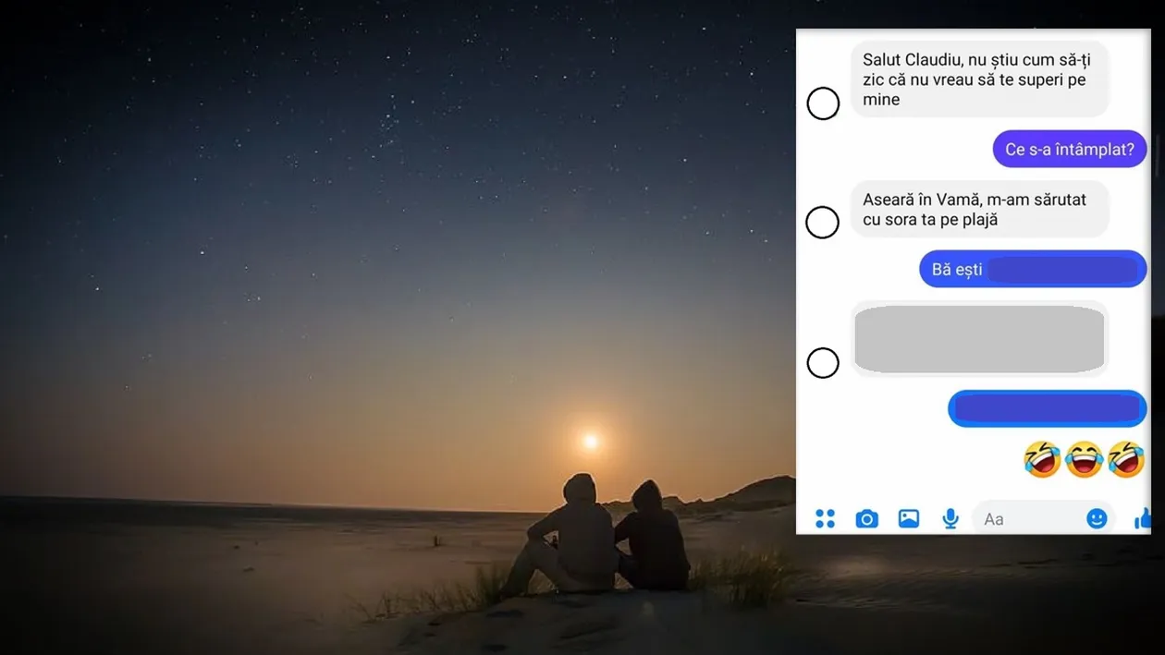This screenshot has height=655, width=1165.
Task: Open the emoji smiley picker
Action: click(1097, 519)
